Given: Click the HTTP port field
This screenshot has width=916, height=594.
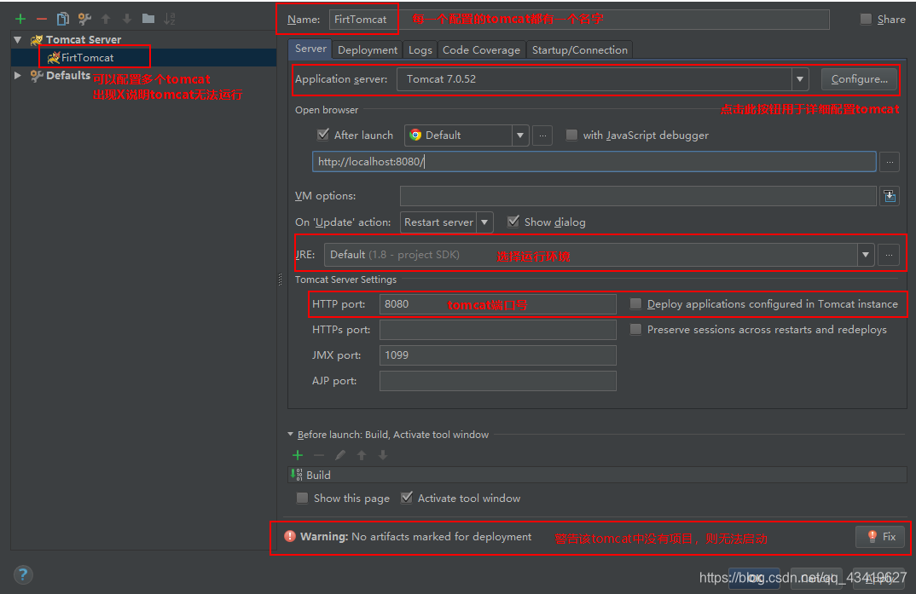Looking at the screenshot, I should click(498, 304).
